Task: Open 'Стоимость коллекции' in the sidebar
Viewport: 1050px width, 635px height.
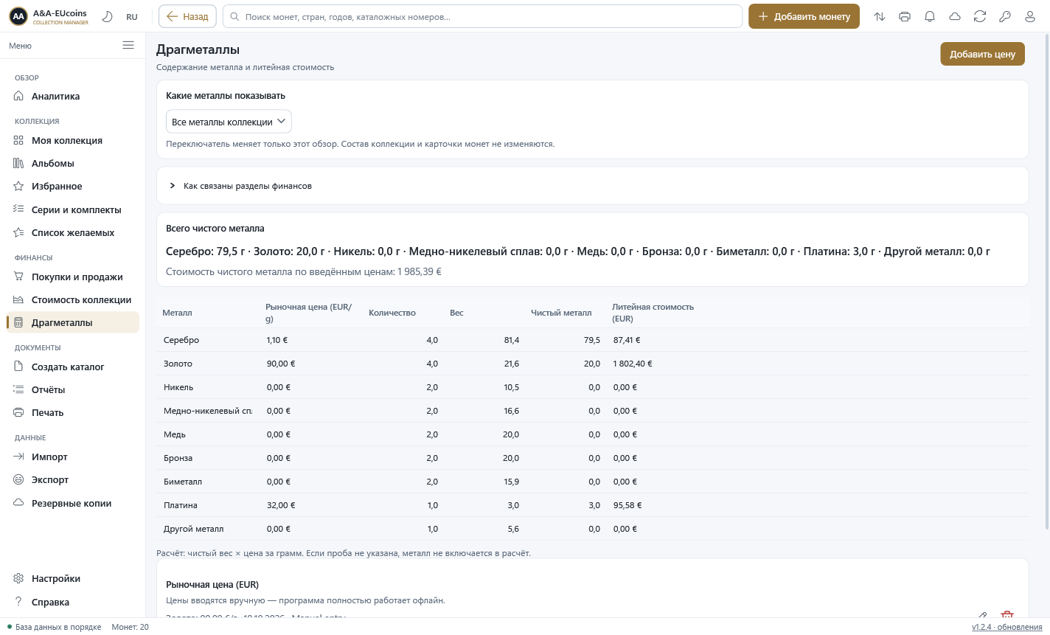Action: tap(72, 299)
